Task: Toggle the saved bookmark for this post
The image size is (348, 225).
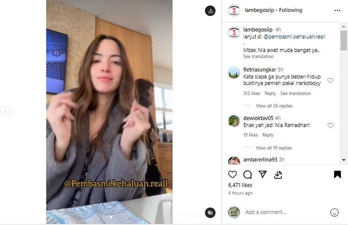Action: [x=338, y=174]
